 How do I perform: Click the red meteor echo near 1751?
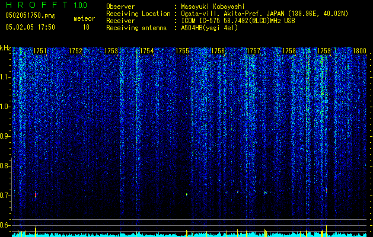click(36, 195)
